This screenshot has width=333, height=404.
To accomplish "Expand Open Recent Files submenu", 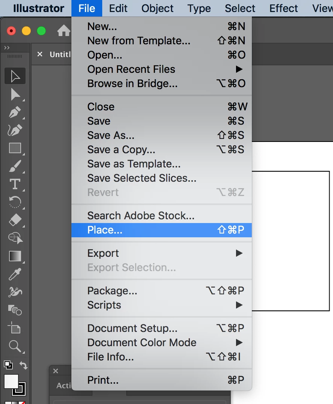I will click(162, 69).
